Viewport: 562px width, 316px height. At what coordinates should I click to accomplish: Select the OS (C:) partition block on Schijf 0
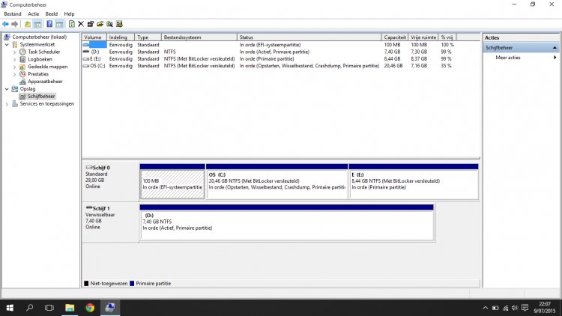click(x=277, y=183)
